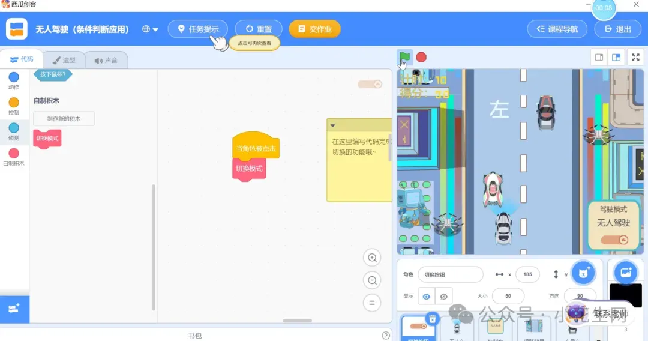Delete the selected sprite with trash icon

432,319
